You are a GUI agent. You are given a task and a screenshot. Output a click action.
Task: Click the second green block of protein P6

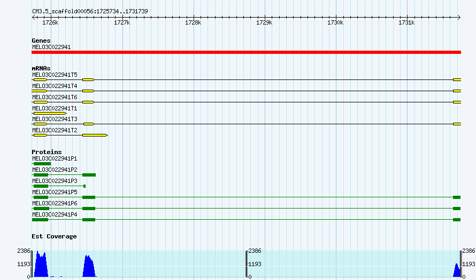tap(89, 209)
